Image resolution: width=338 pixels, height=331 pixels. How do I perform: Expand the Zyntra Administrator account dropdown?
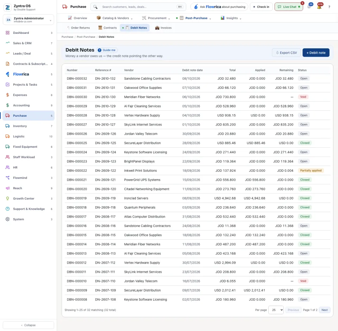[x=29, y=20]
